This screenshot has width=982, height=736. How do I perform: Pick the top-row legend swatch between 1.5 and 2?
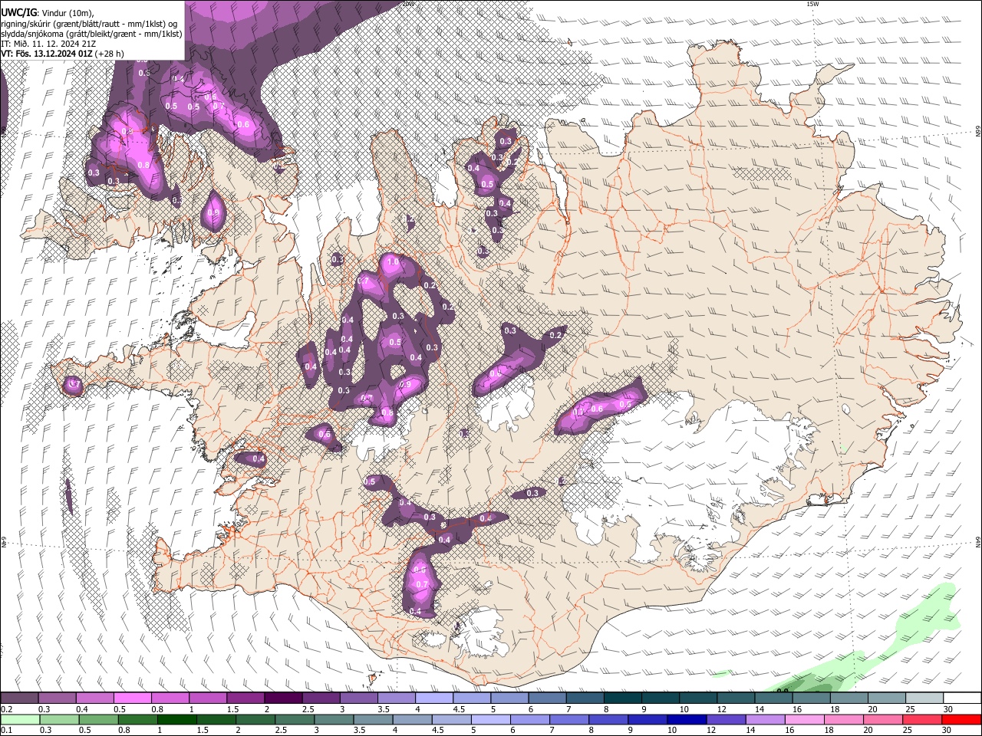point(245,698)
